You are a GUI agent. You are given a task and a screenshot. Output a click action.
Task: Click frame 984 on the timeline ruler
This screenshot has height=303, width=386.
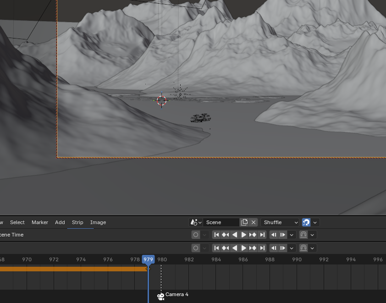(x=216, y=259)
